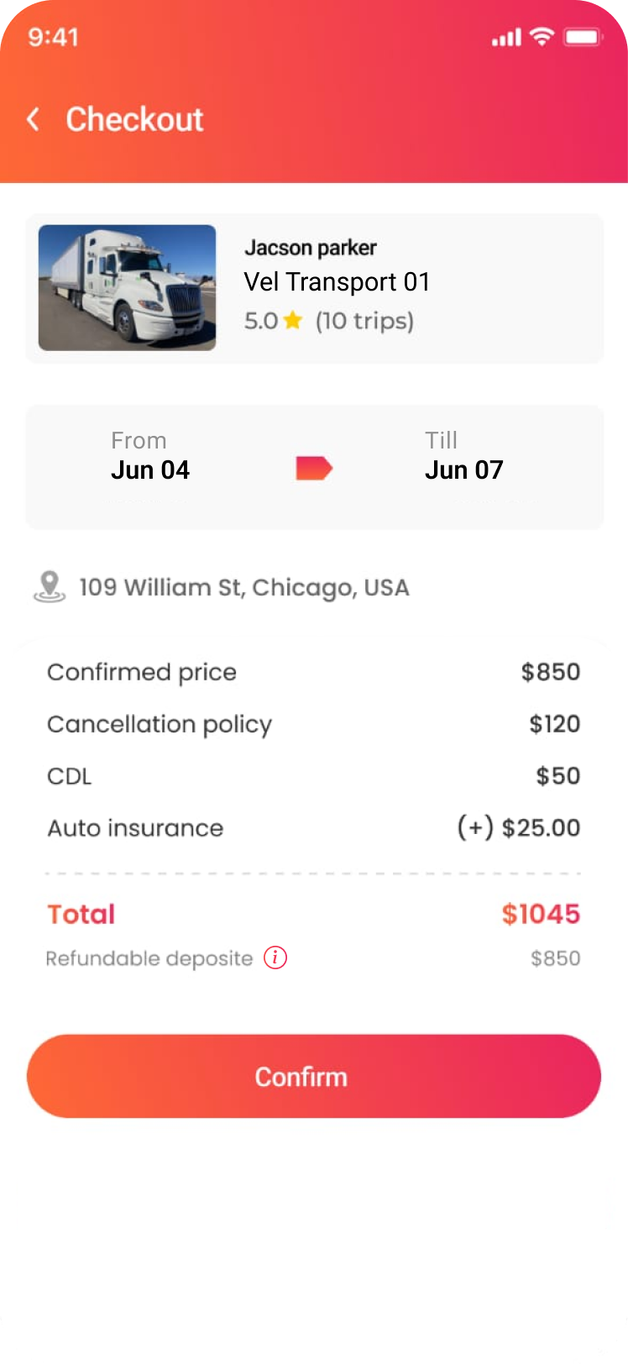Click the Checkout header title
Screen dimensions: 628x1364
point(134,119)
